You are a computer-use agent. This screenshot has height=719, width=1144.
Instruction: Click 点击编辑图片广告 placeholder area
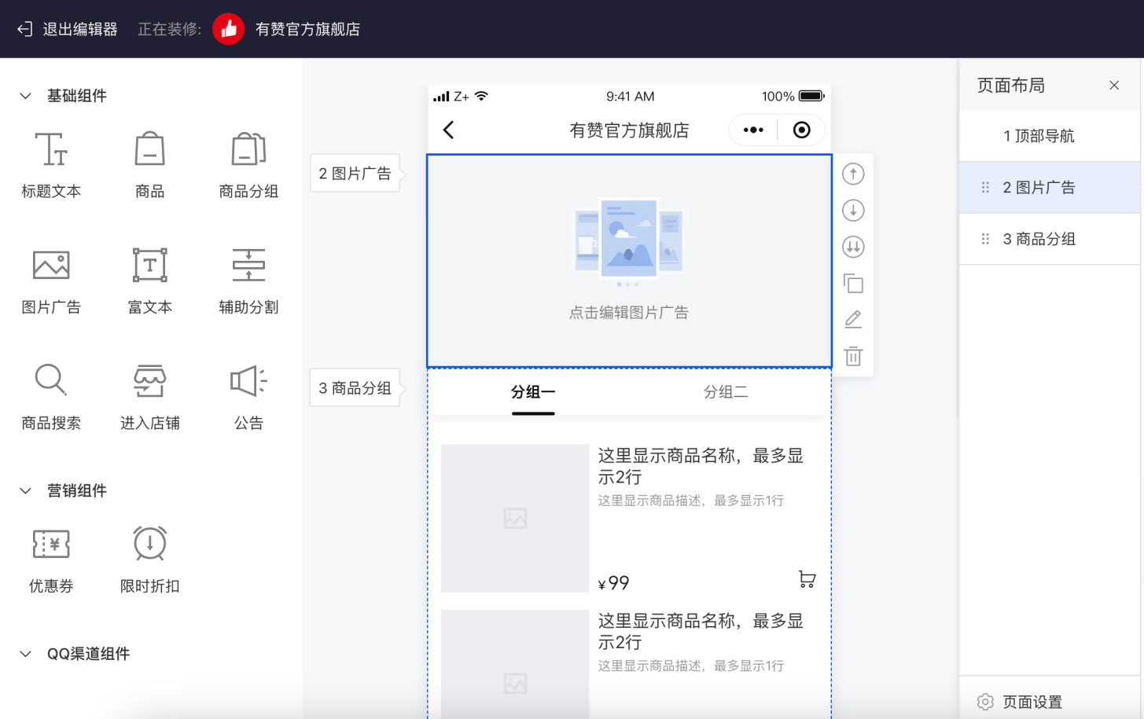coord(629,261)
